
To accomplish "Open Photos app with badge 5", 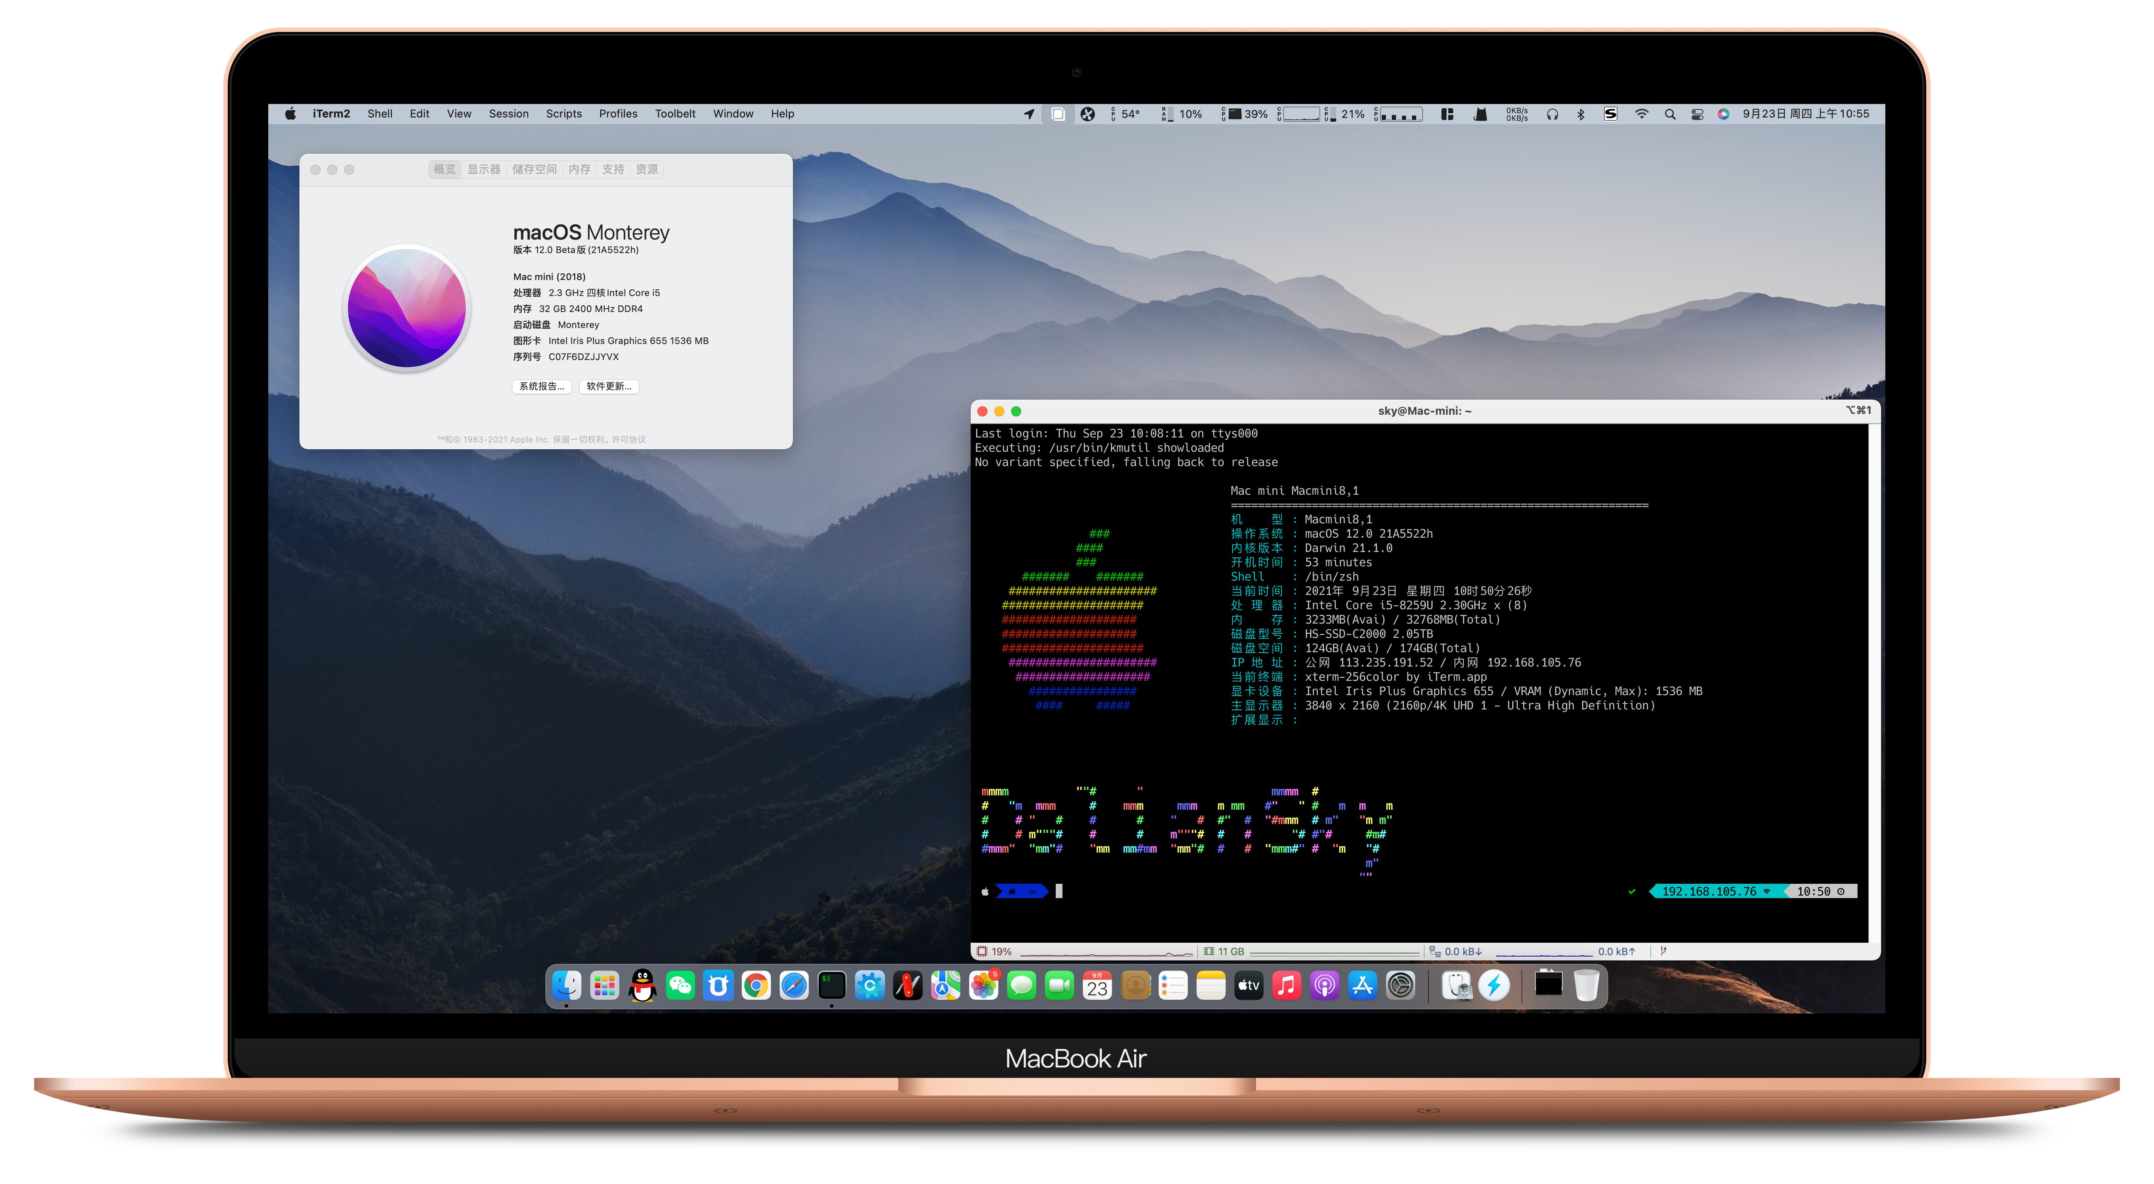I will coord(983,986).
